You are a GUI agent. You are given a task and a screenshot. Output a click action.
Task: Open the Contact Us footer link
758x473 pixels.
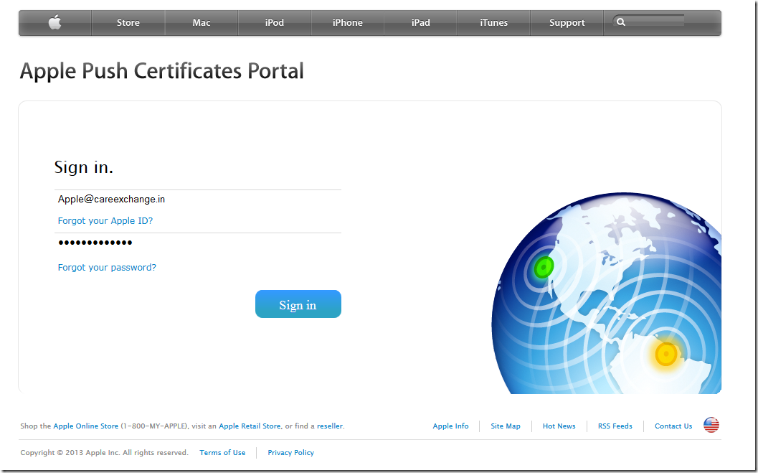coord(673,426)
